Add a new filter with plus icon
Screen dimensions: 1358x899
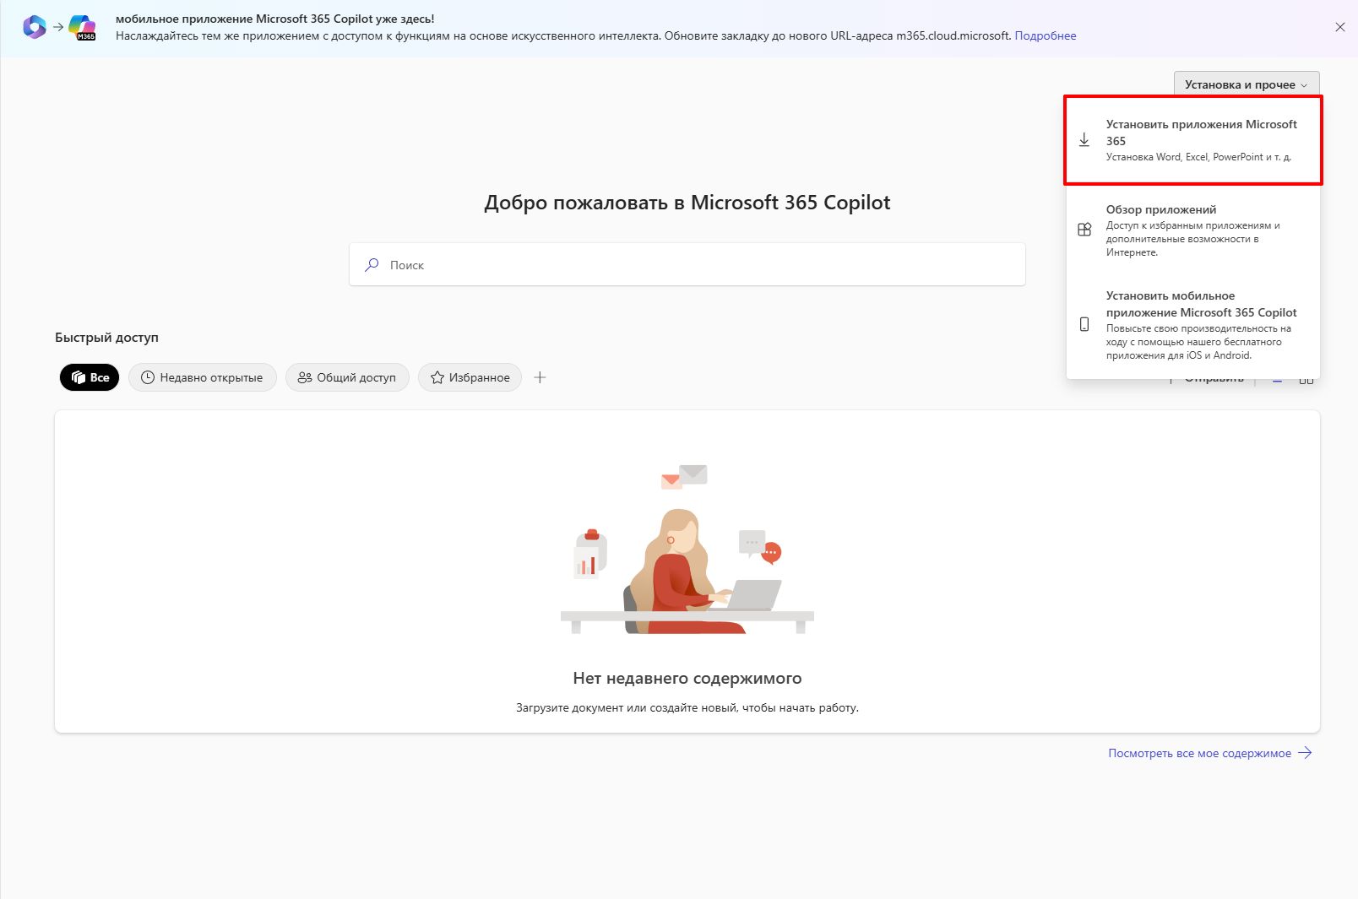coord(540,377)
